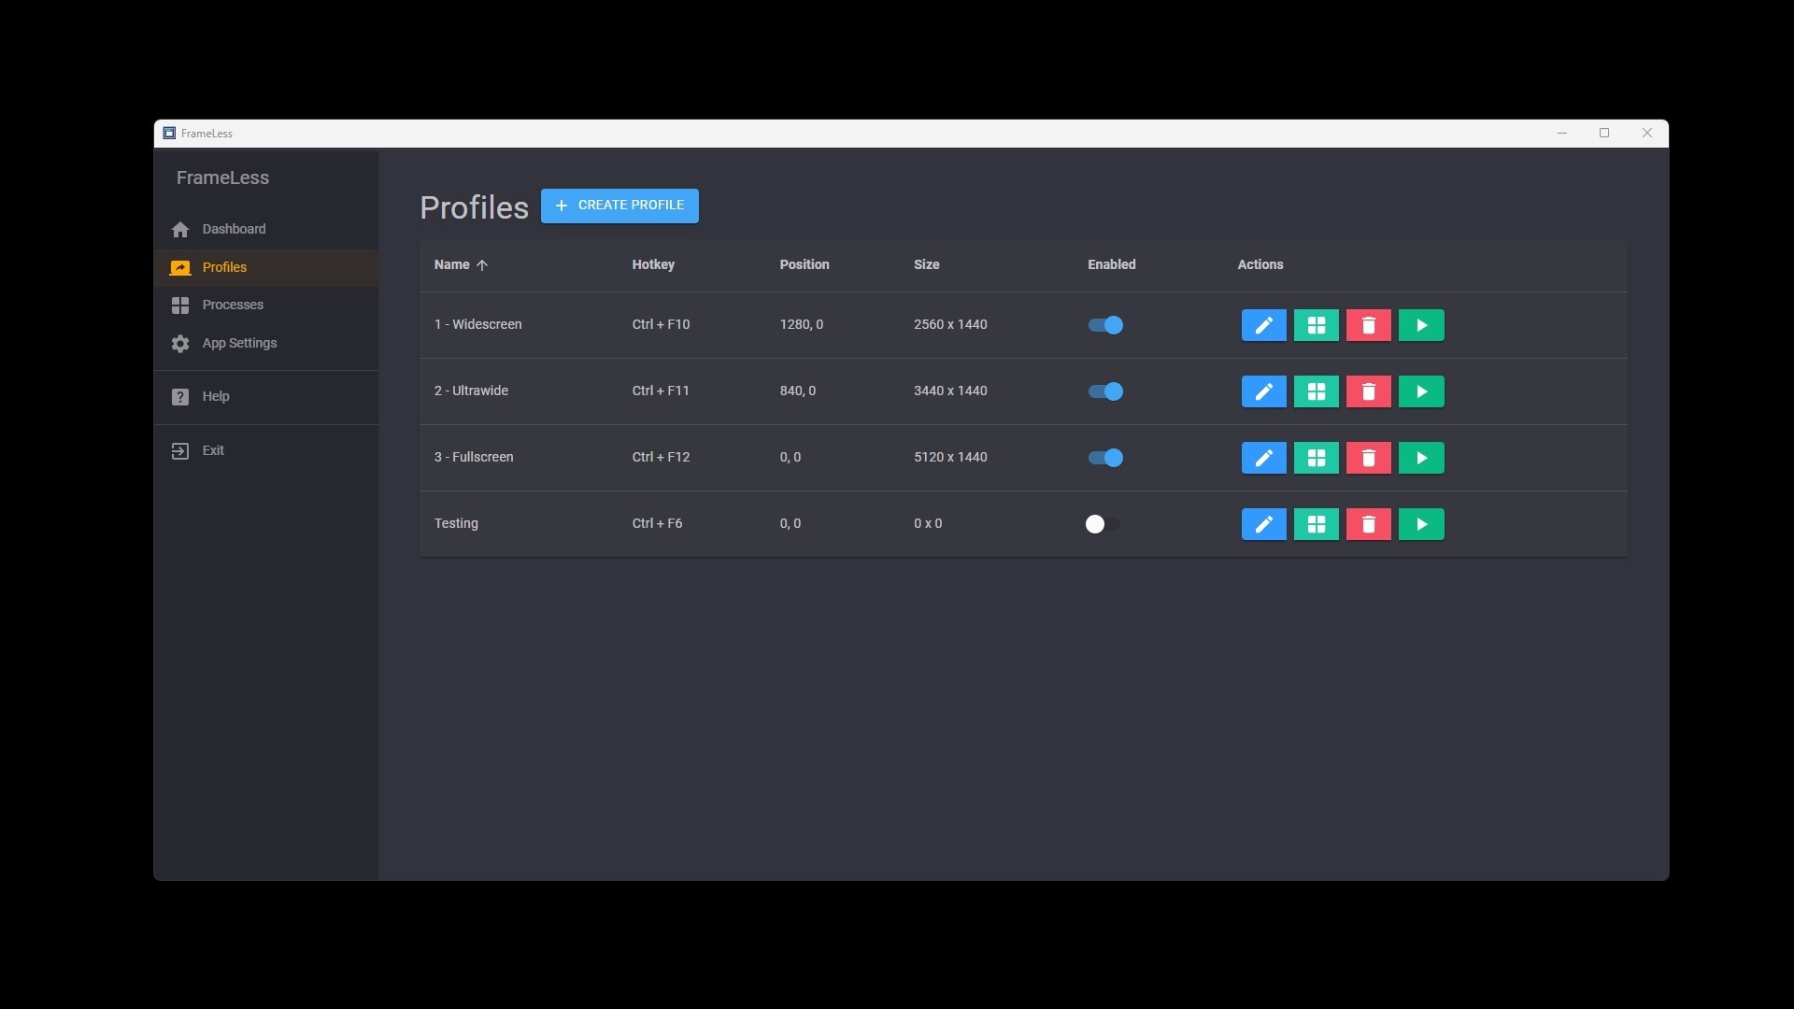Disable the 1 - Widescreen profile
Viewport: 1794px width, 1009px height.
[x=1103, y=325]
